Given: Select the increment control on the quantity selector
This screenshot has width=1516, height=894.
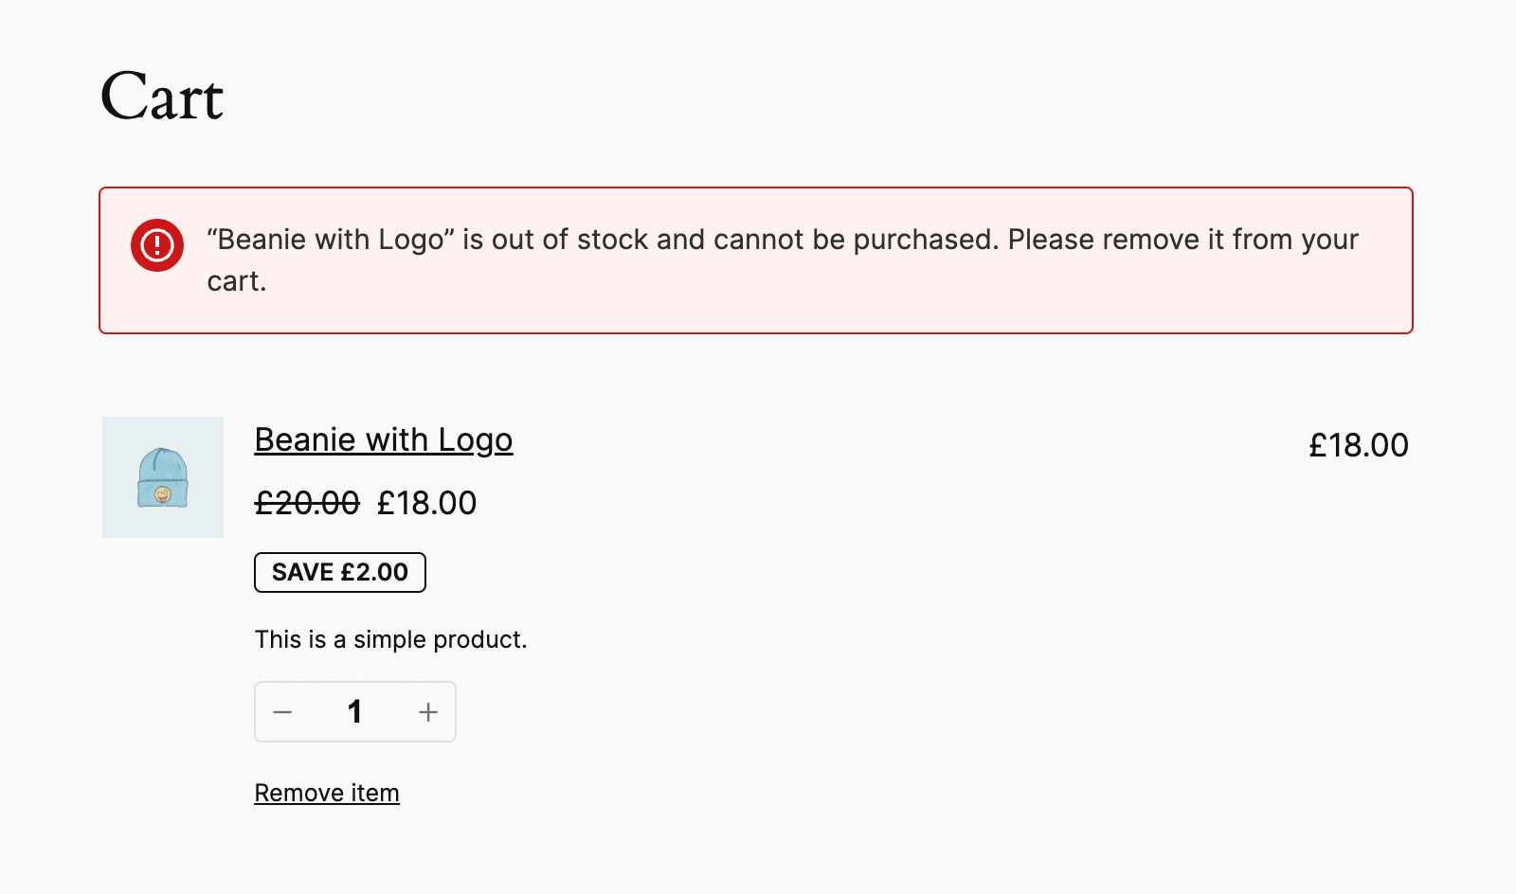Looking at the screenshot, I should coord(427,711).
